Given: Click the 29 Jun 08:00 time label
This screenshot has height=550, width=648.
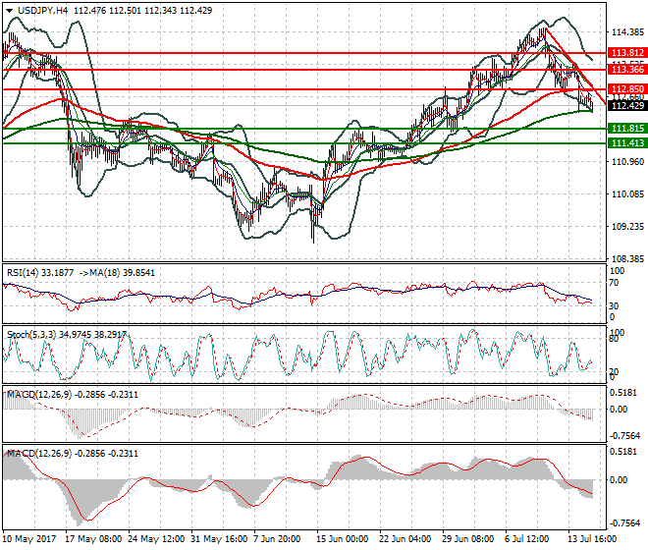Looking at the screenshot, I should [x=467, y=539].
